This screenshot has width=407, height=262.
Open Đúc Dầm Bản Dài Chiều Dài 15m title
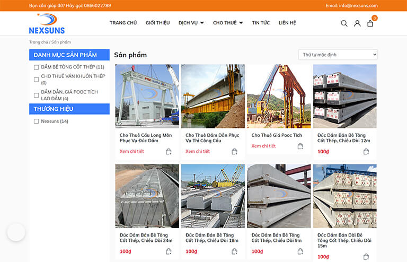click(344, 240)
